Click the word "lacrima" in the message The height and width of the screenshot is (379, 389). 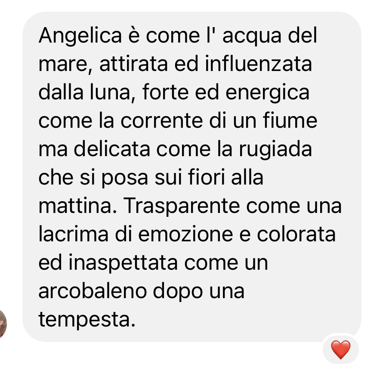pos(74,234)
